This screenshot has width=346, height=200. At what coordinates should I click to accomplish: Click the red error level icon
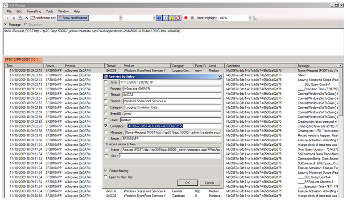tap(178, 18)
